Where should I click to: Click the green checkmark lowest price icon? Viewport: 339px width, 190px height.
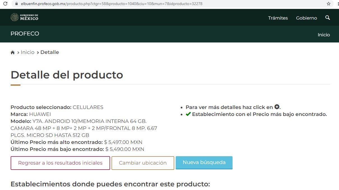(x=188, y=114)
